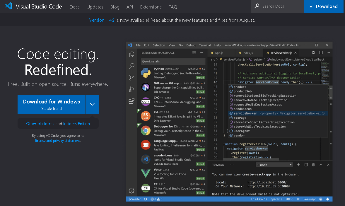Open the Insiders Edition link
345x206 pixels.
[76, 124]
